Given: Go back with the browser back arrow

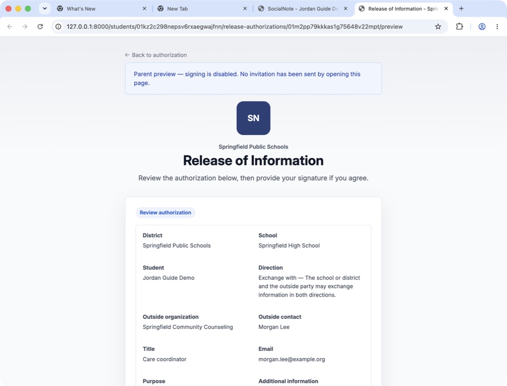Looking at the screenshot, I should click(10, 27).
